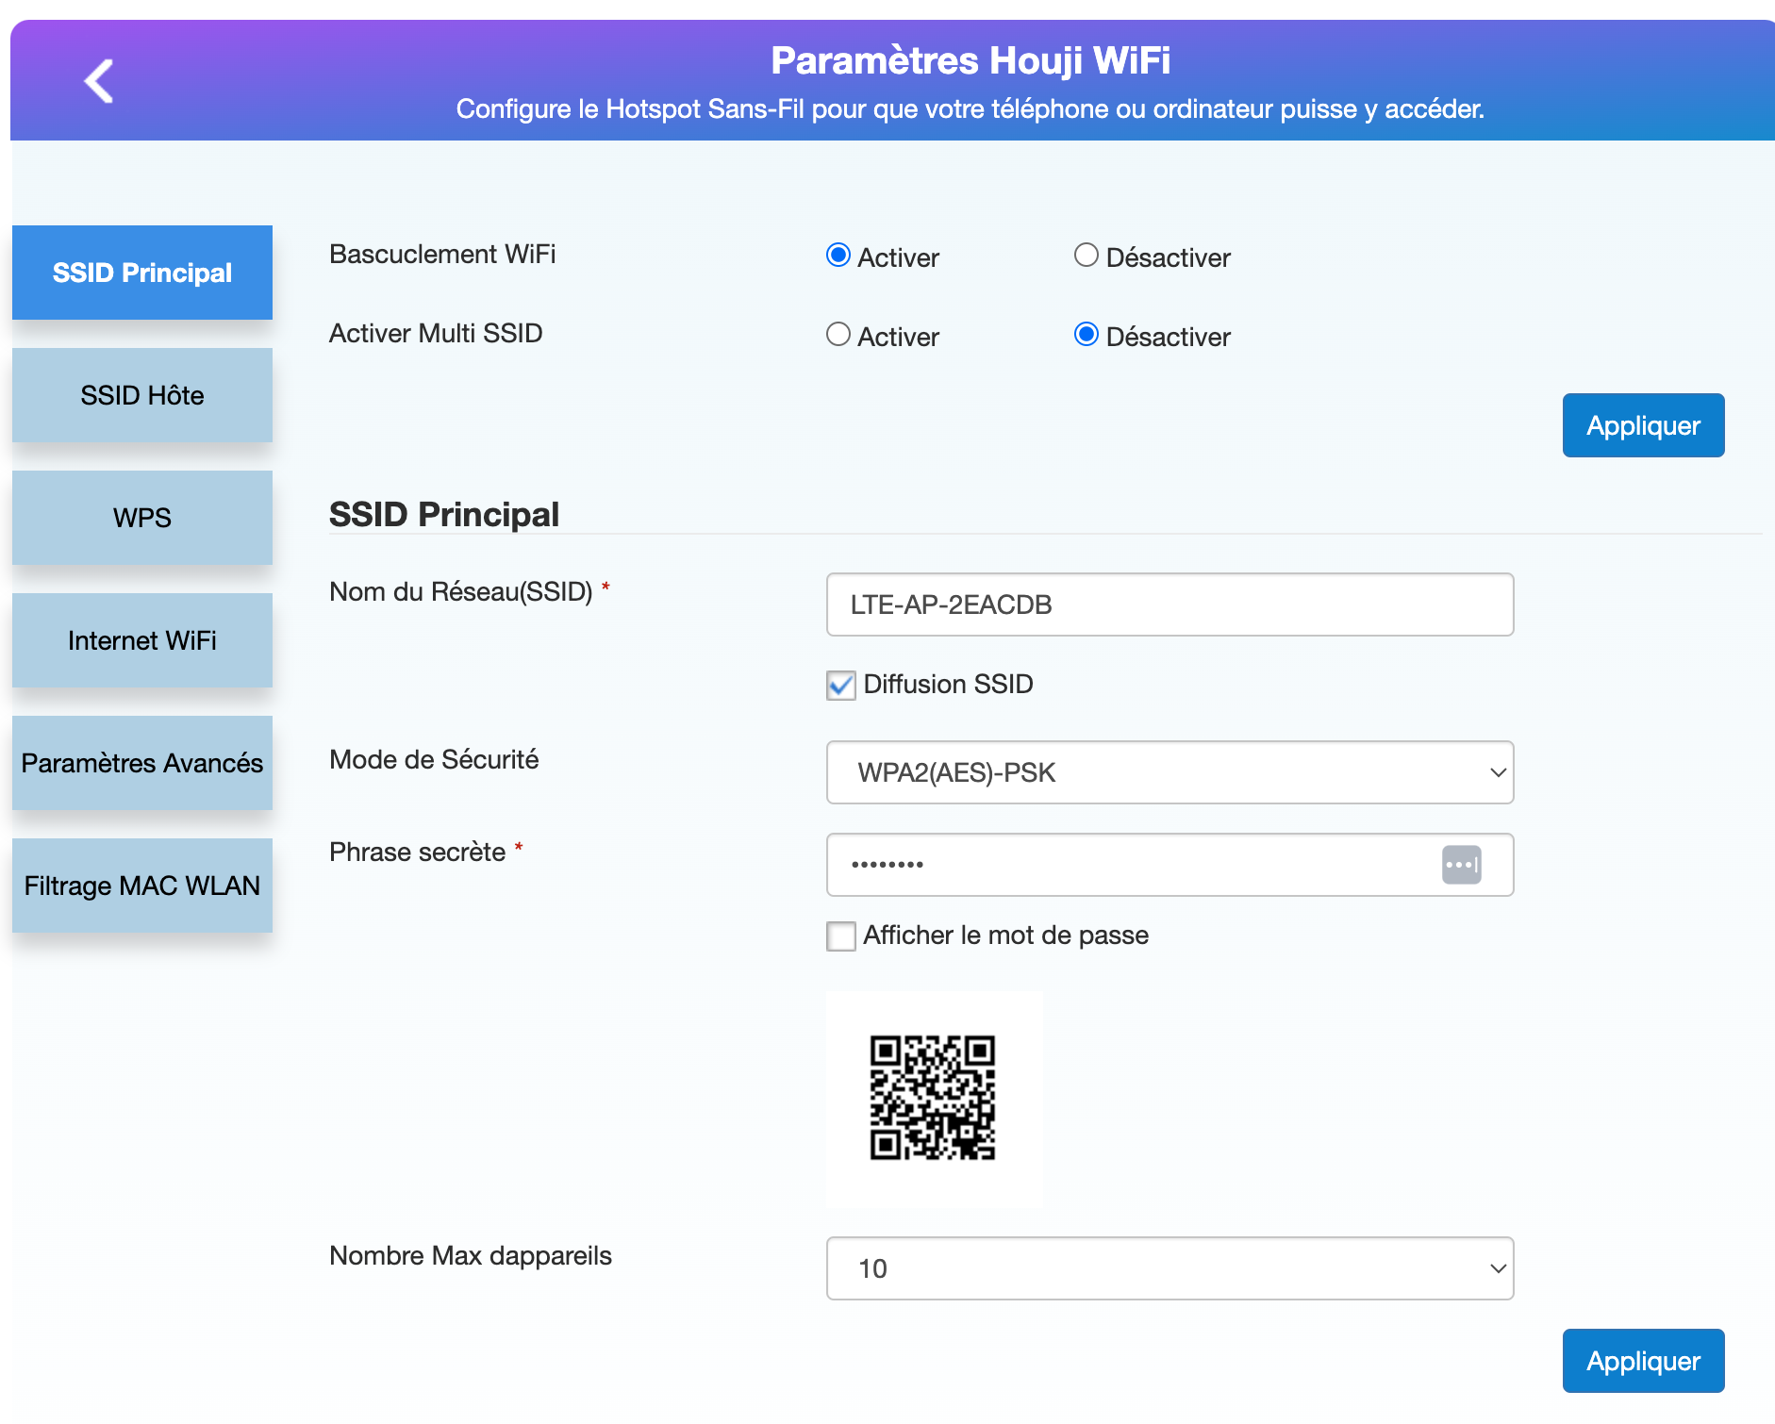This screenshot has width=1775, height=1424.
Task: Go back using the header arrow icon
Action: pyautogui.click(x=99, y=81)
